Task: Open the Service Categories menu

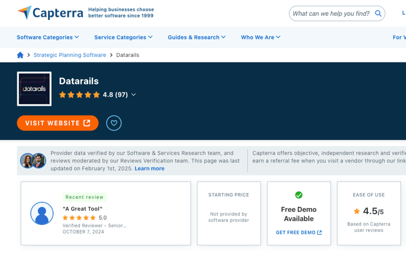Action: (123, 37)
